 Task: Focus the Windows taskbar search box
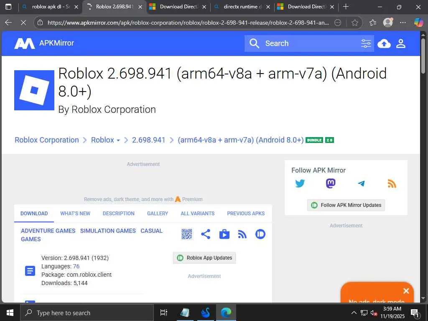tap(87, 313)
